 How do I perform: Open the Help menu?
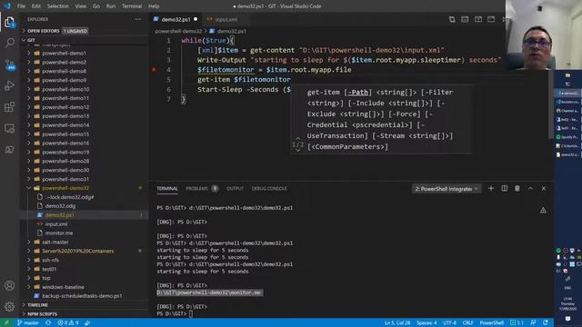point(154,6)
